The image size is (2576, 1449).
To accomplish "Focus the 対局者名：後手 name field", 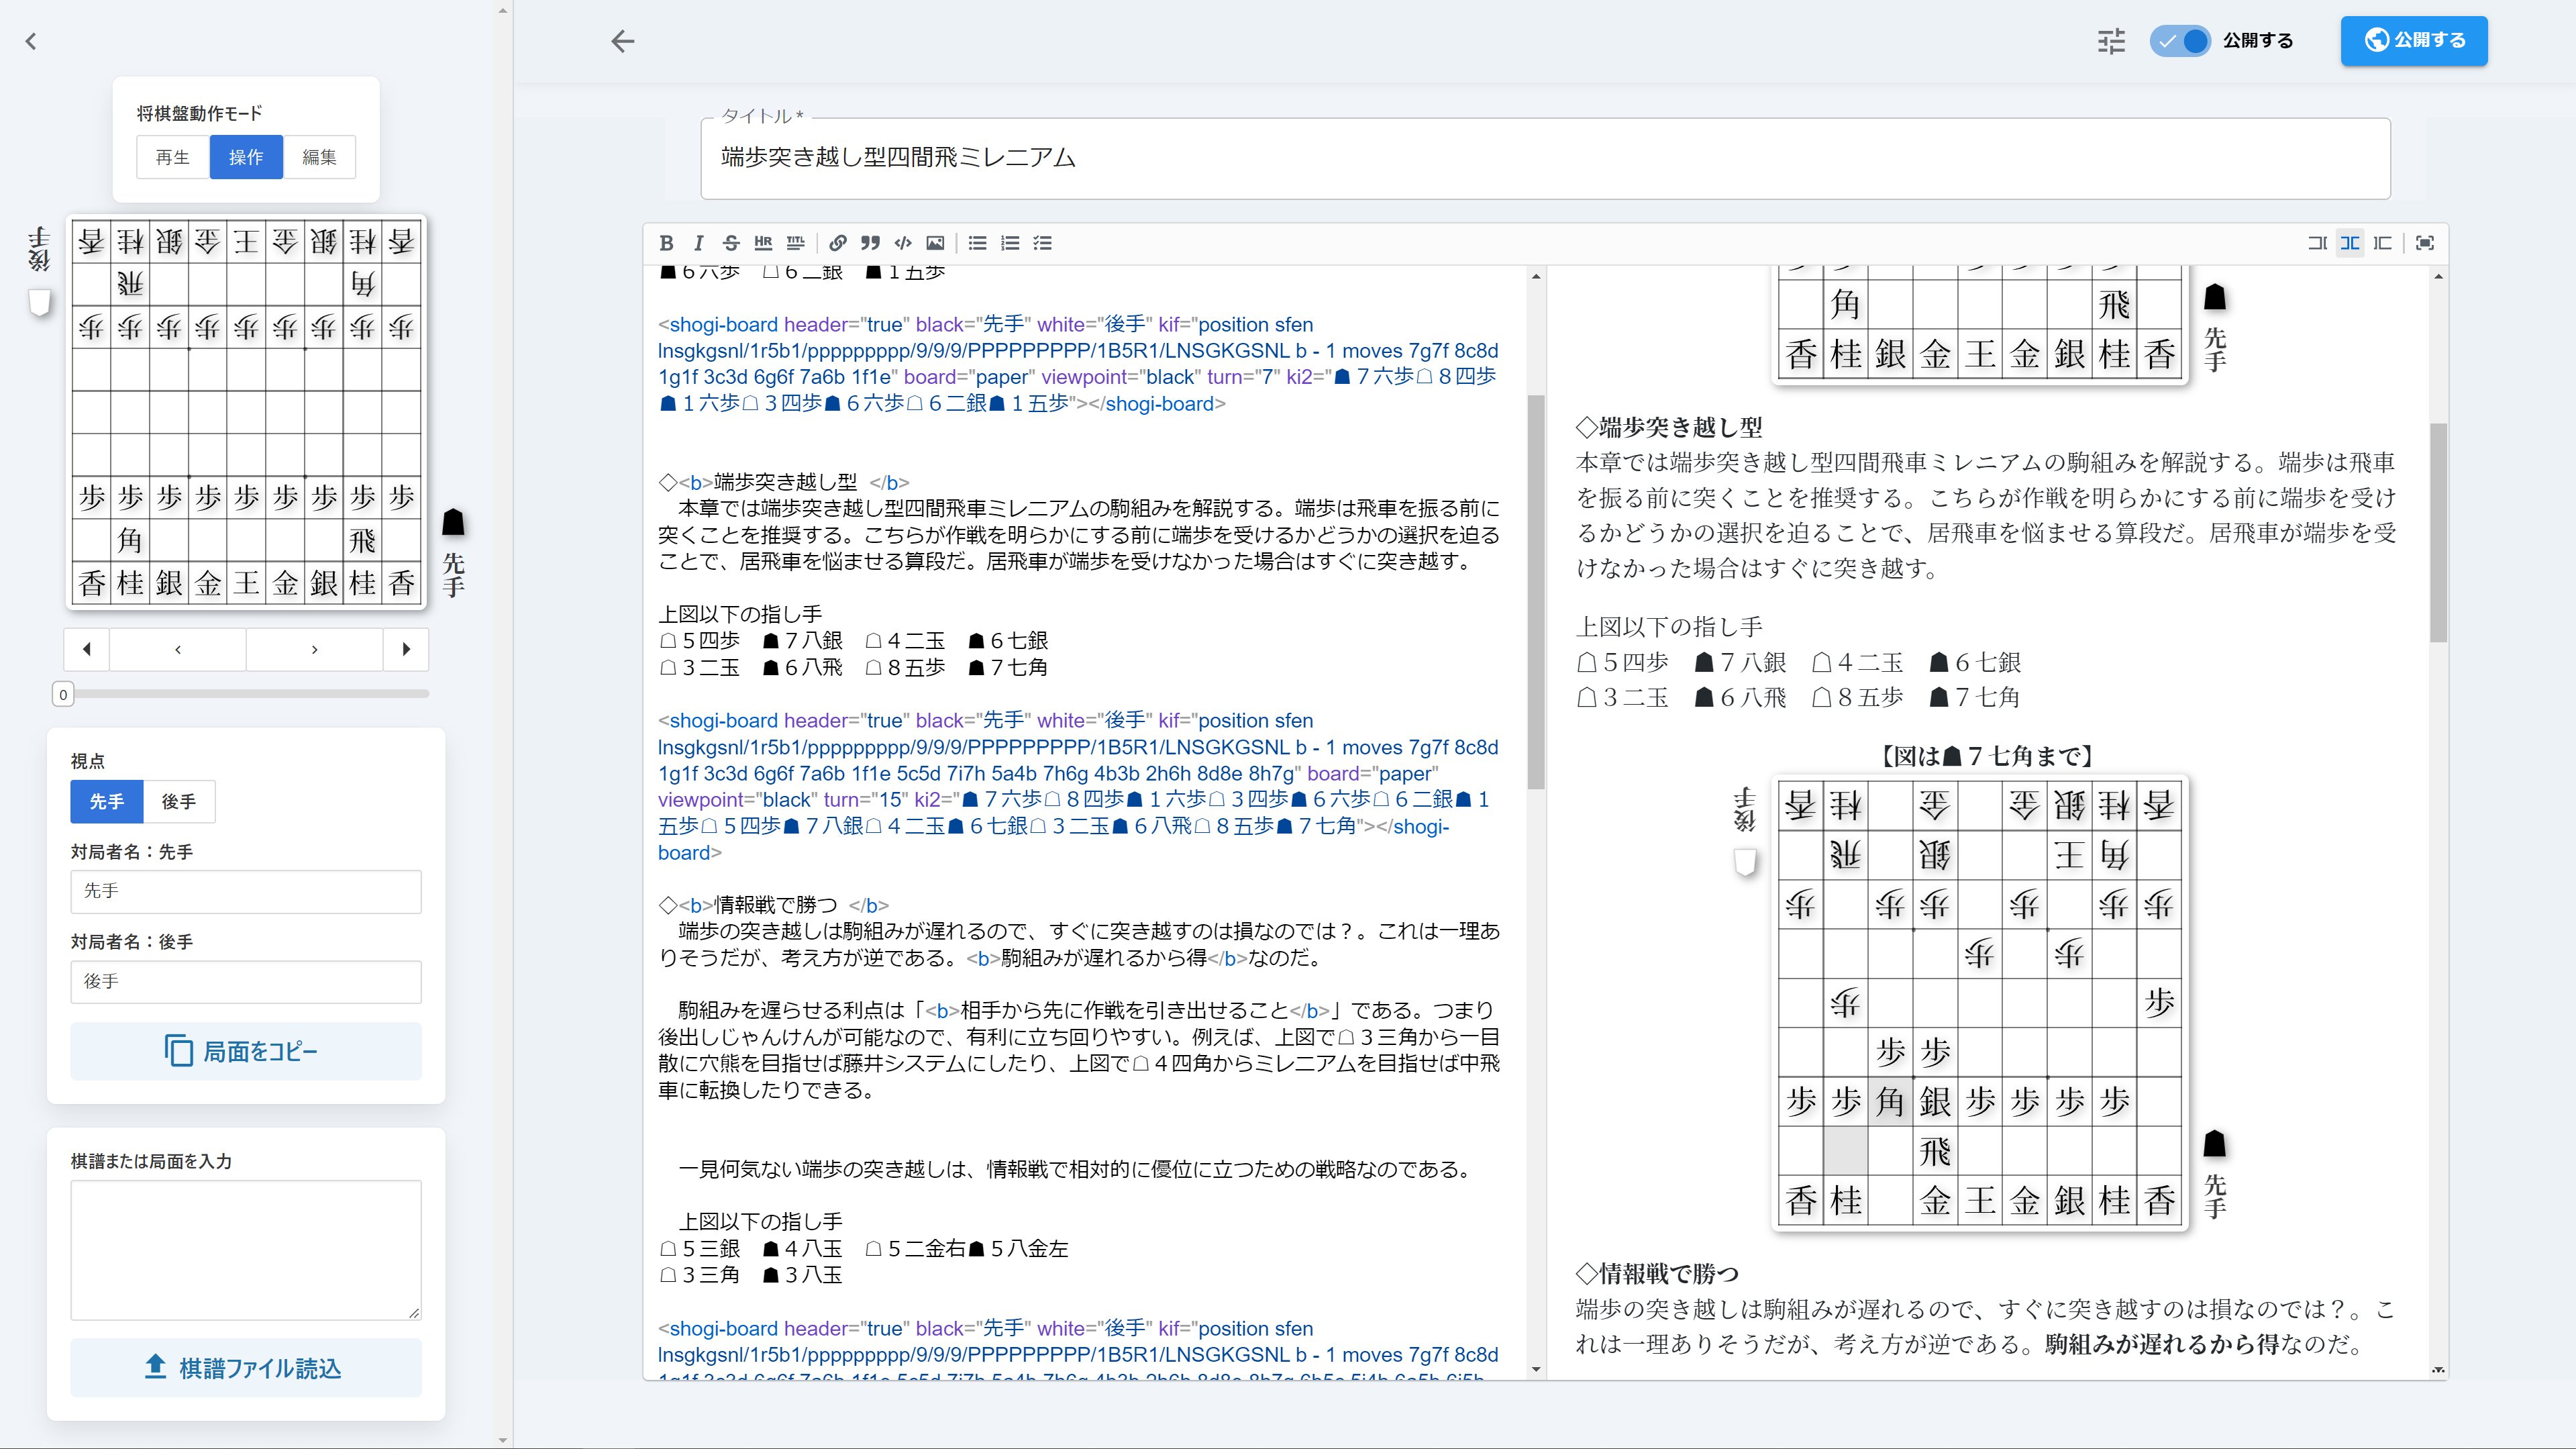I will coord(246,982).
